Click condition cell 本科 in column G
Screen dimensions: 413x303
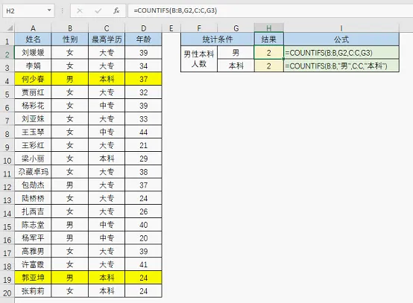(x=236, y=66)
